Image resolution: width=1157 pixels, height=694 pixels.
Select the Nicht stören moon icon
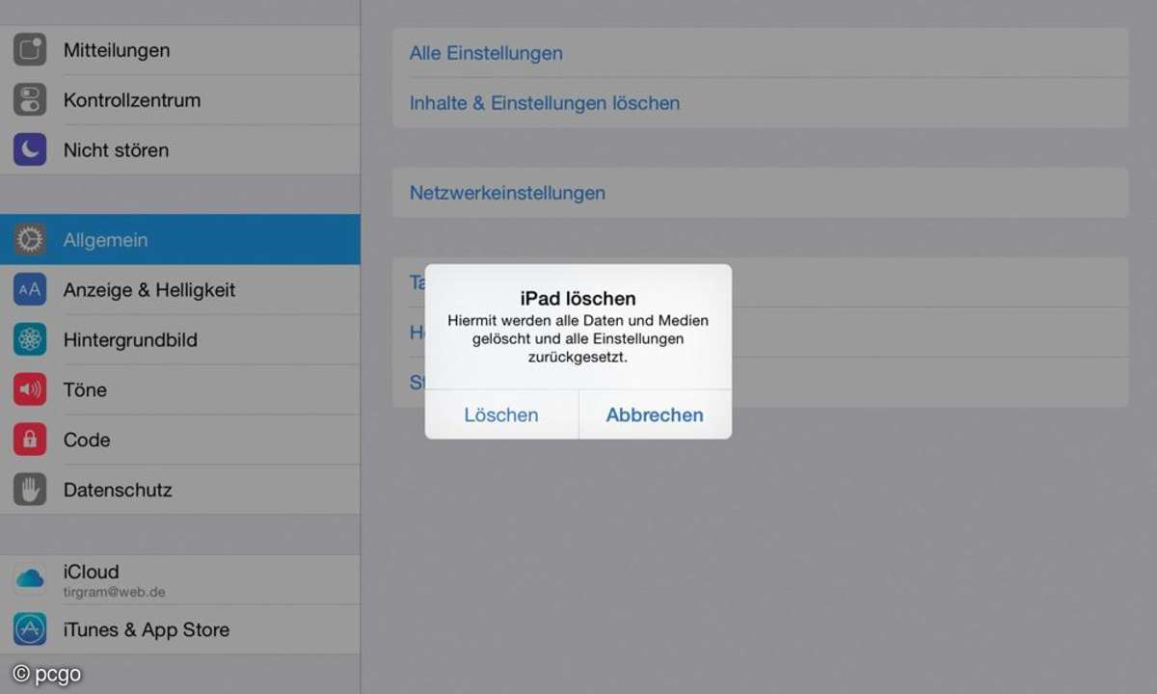30,150
